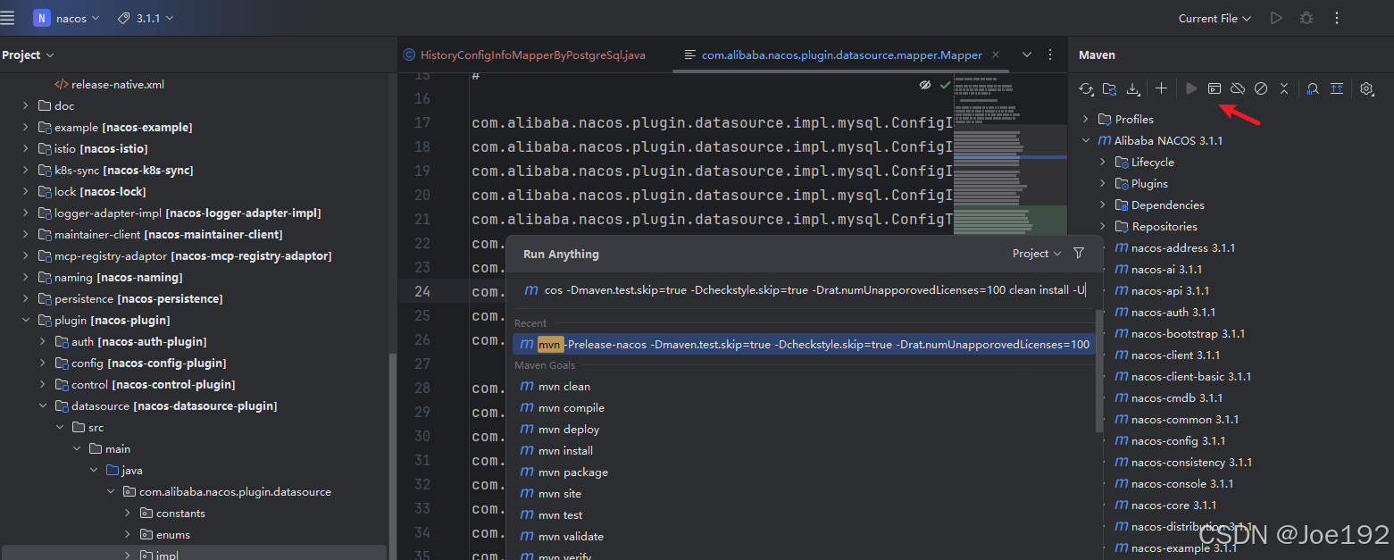This screenshot has height=560, width=1394.
Task: Reload All Maven Projects icon
Action: pos(1086,88)
